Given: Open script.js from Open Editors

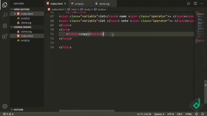Looking at the screenshot, I should pyautogui.click(x=25, y=18).
